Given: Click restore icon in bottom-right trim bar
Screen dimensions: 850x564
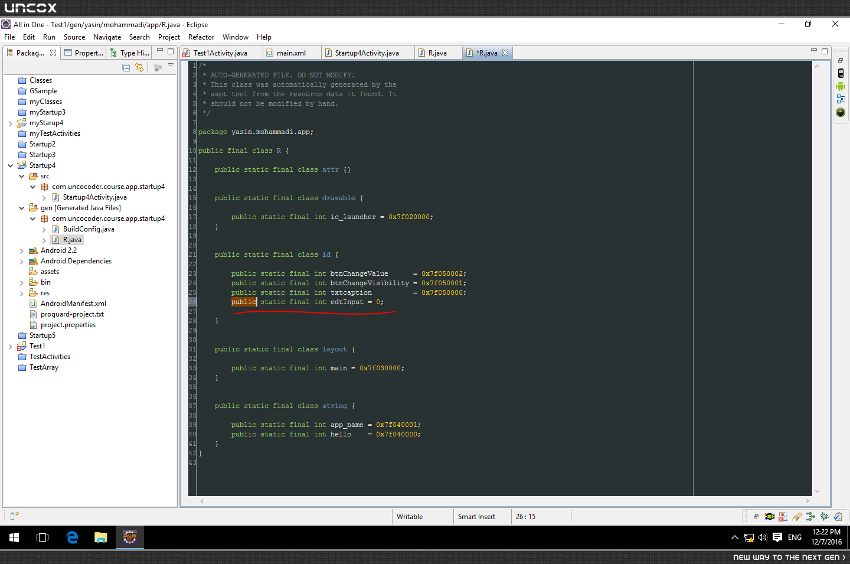Looking at the screenshot, I should point(756,517).
